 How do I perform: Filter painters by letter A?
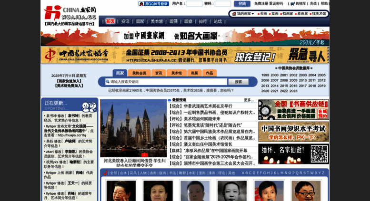click(243, 173)
